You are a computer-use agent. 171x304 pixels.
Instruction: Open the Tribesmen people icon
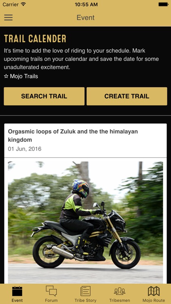tap(120, 291)
